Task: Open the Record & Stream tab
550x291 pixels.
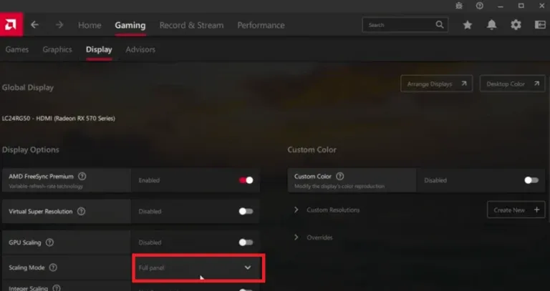Action: 191,25
